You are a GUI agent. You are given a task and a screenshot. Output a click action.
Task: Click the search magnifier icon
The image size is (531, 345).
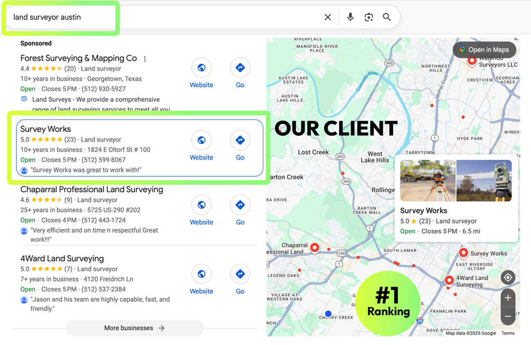[x=387, y=16]
